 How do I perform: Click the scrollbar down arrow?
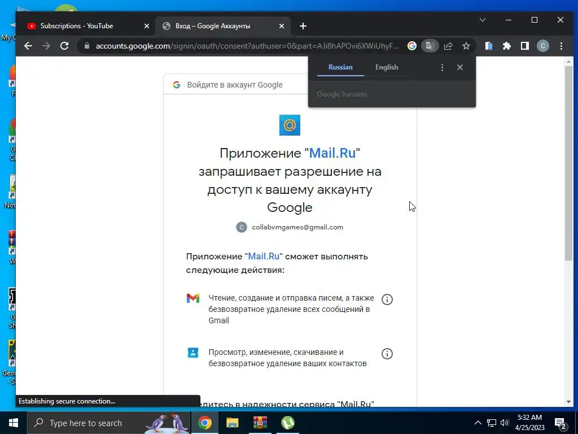point(569,402)
